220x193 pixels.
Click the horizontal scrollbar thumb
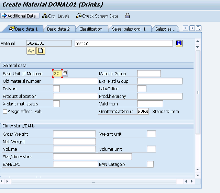pyautogui.click(x=93, y=182)
